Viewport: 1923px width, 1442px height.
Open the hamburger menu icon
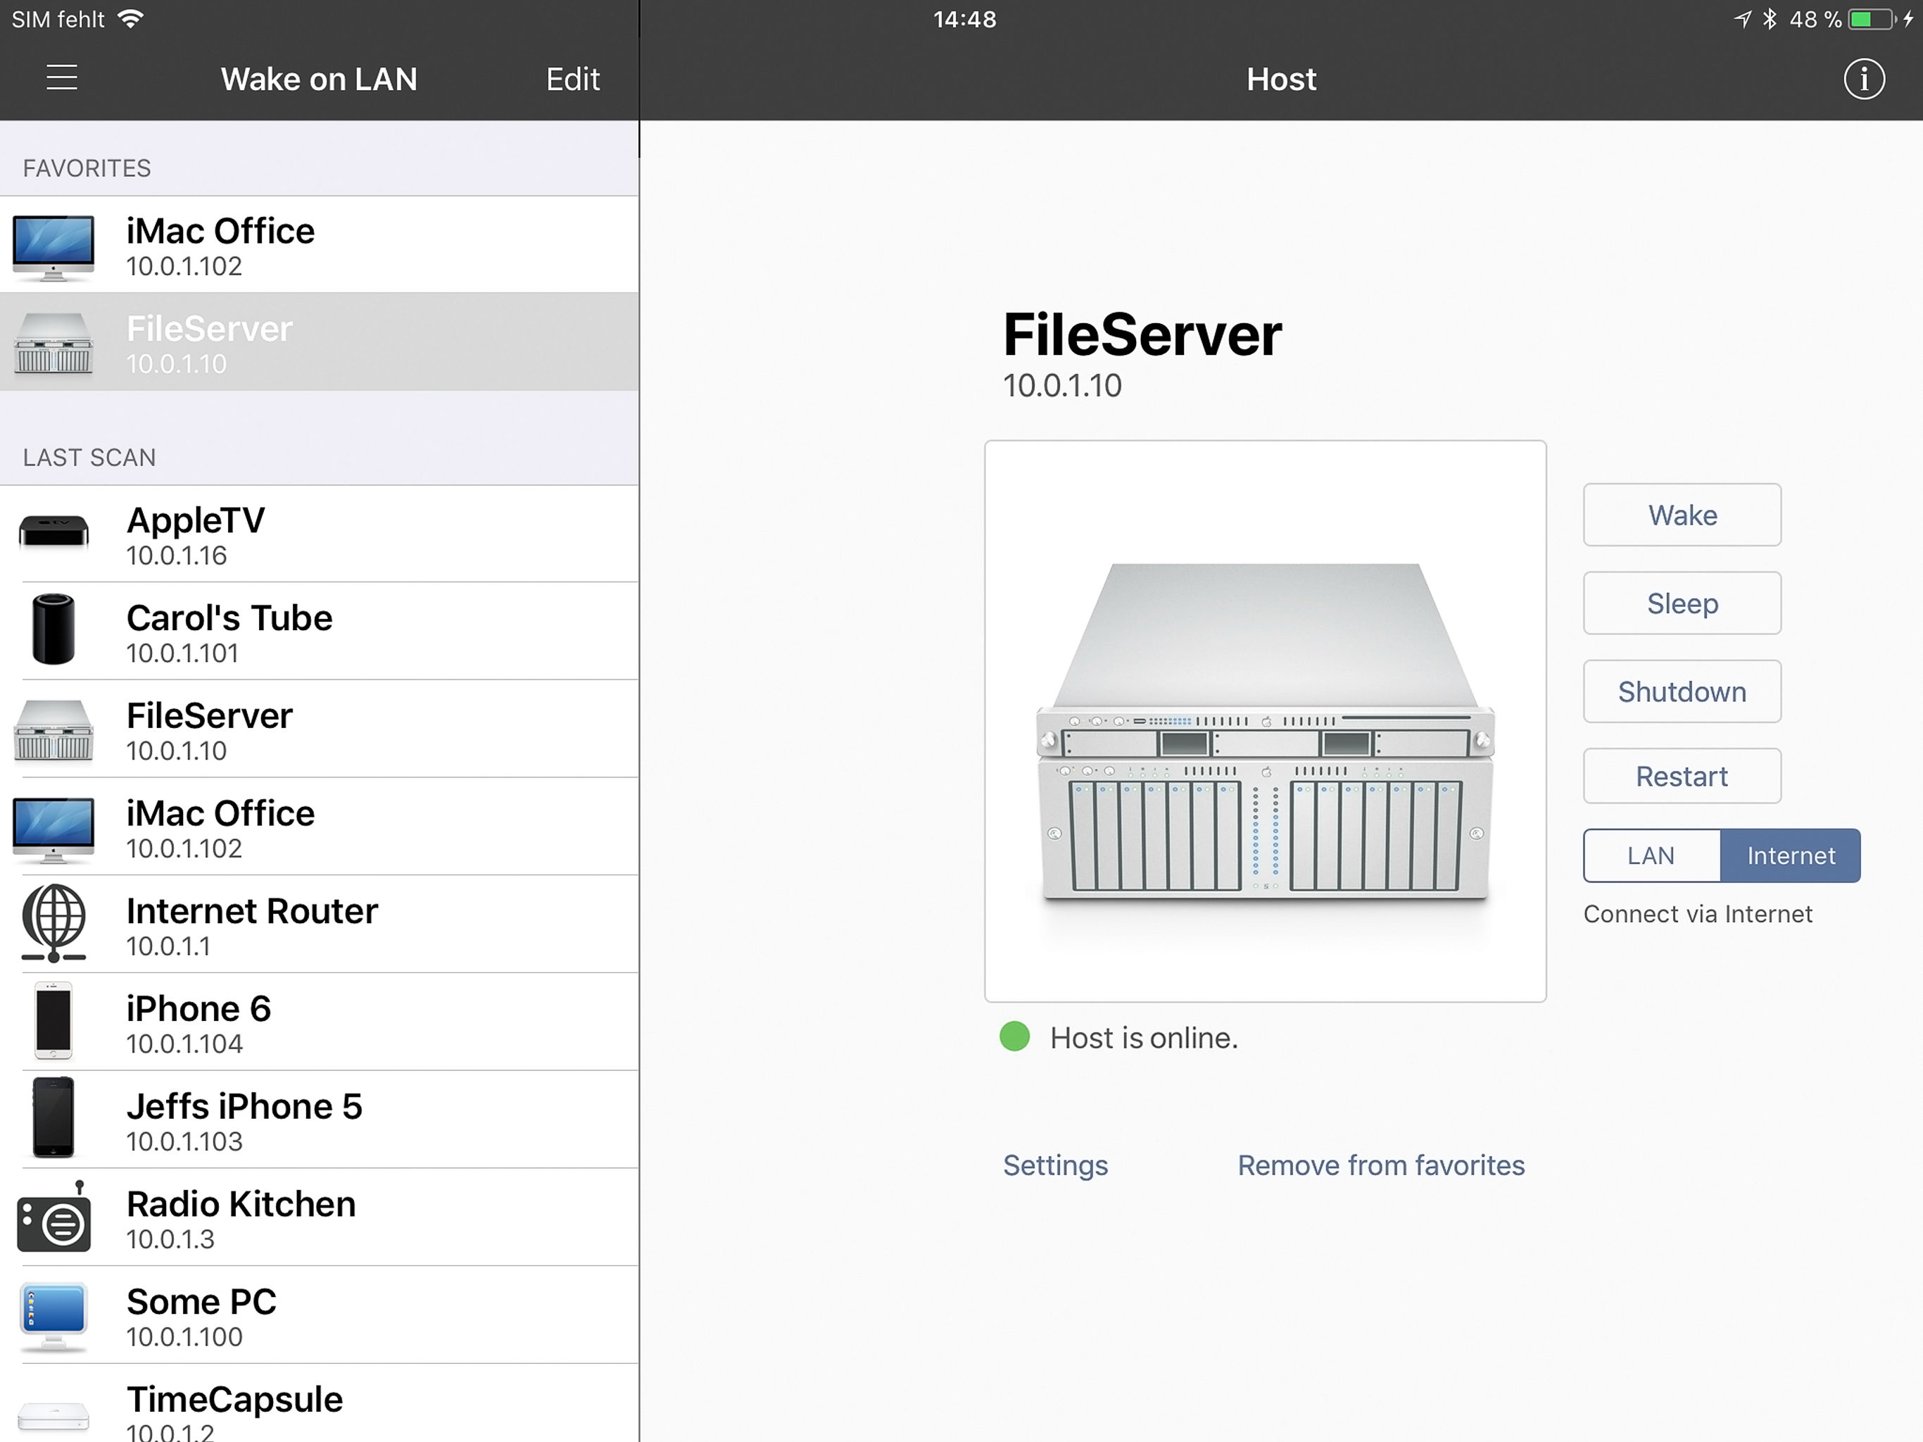point(61,78)
